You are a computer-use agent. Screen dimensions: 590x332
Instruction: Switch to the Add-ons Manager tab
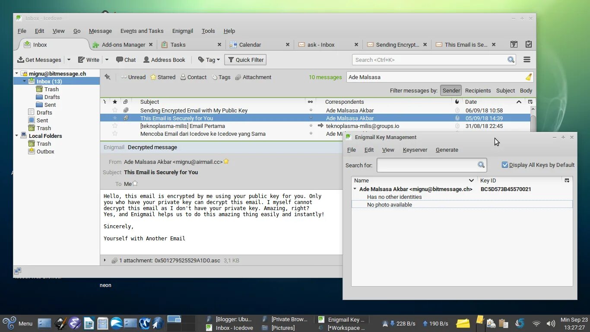point(122,45)
